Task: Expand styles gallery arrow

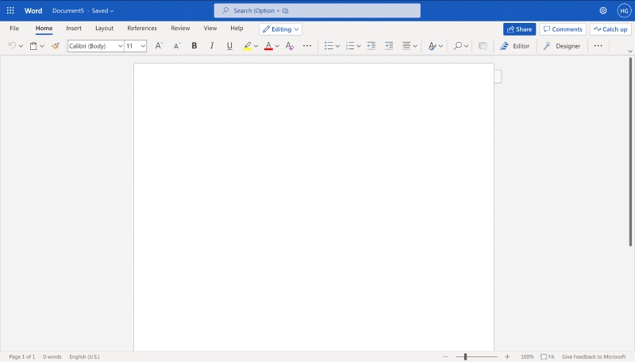Action: [441, 46]
